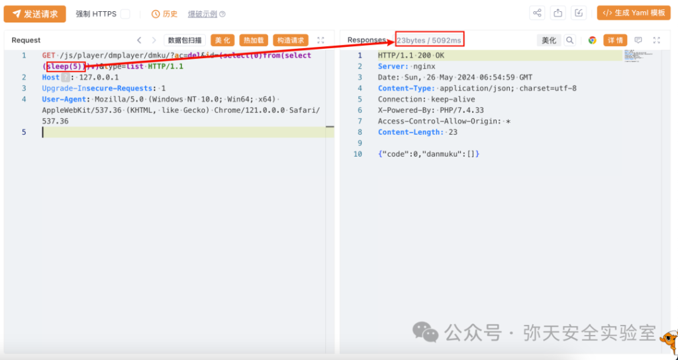Viewport: 678px width, 360px height.
Task: Toggle the 强制 HTTPS checkbox
Action: tap(125, 14)
